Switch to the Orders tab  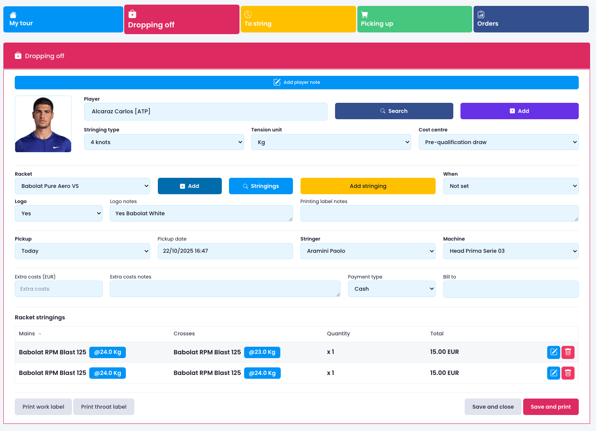coord(531,19)
